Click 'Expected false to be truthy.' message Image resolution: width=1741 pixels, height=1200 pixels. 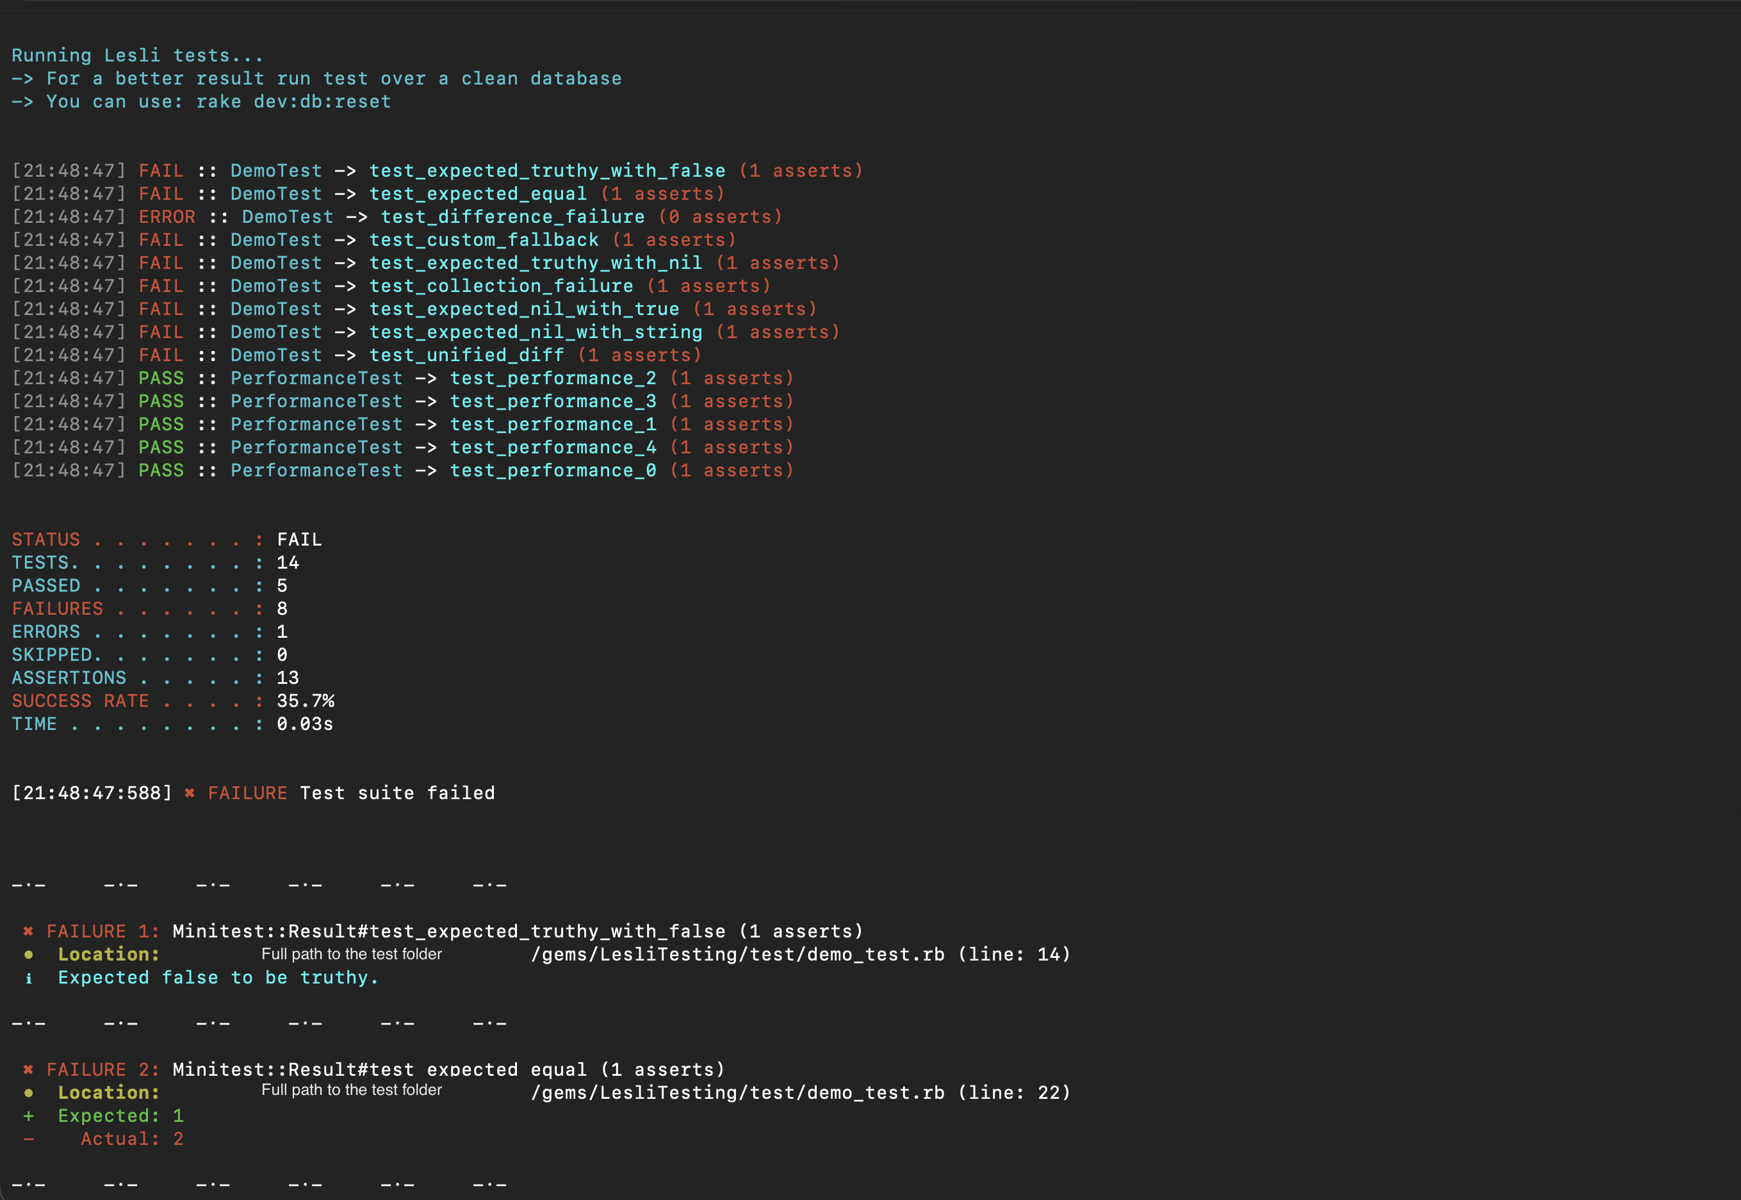click(x=218, y=977)
